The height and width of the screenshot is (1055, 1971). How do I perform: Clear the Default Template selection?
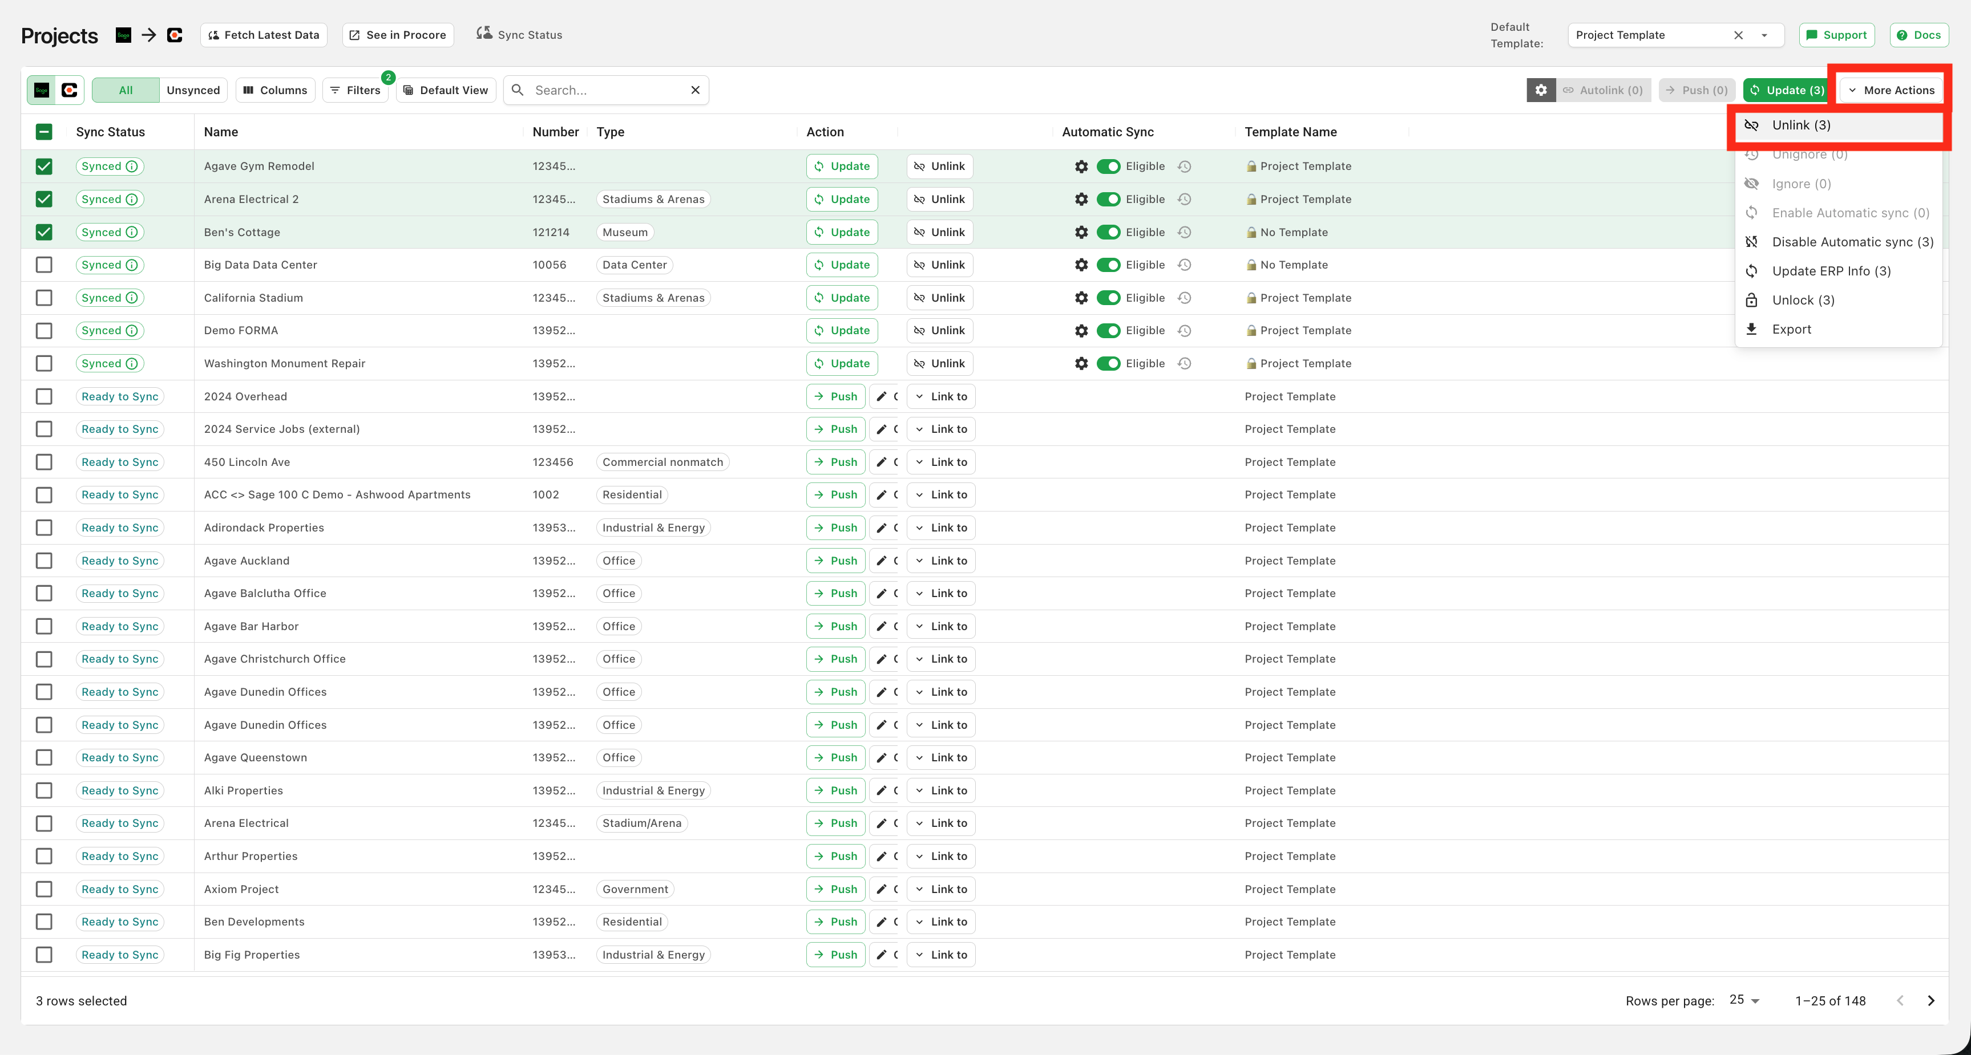click(x=1738, y=35)
